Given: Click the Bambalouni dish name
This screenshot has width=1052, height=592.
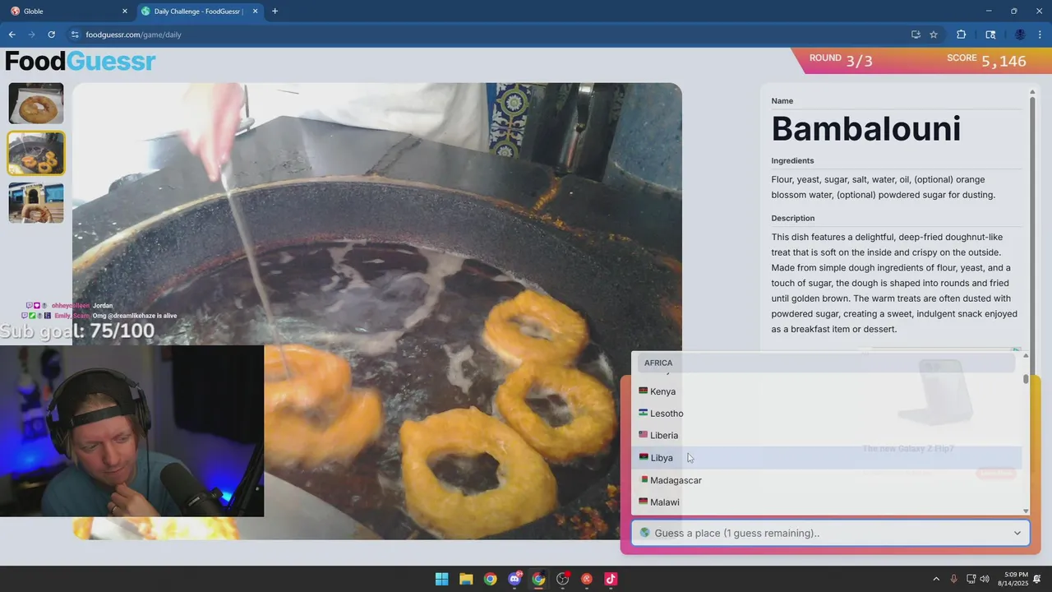Looking at the screenshot, I should pos(865,129).
